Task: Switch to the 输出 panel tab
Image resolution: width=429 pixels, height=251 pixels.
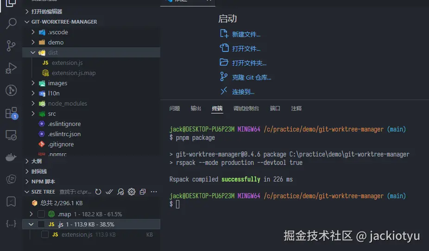Action: [x=196, y=108]
